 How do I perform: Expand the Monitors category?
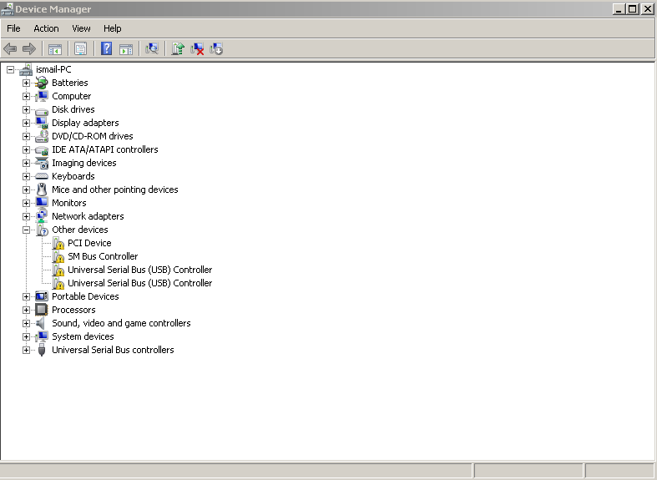[26, 203]
